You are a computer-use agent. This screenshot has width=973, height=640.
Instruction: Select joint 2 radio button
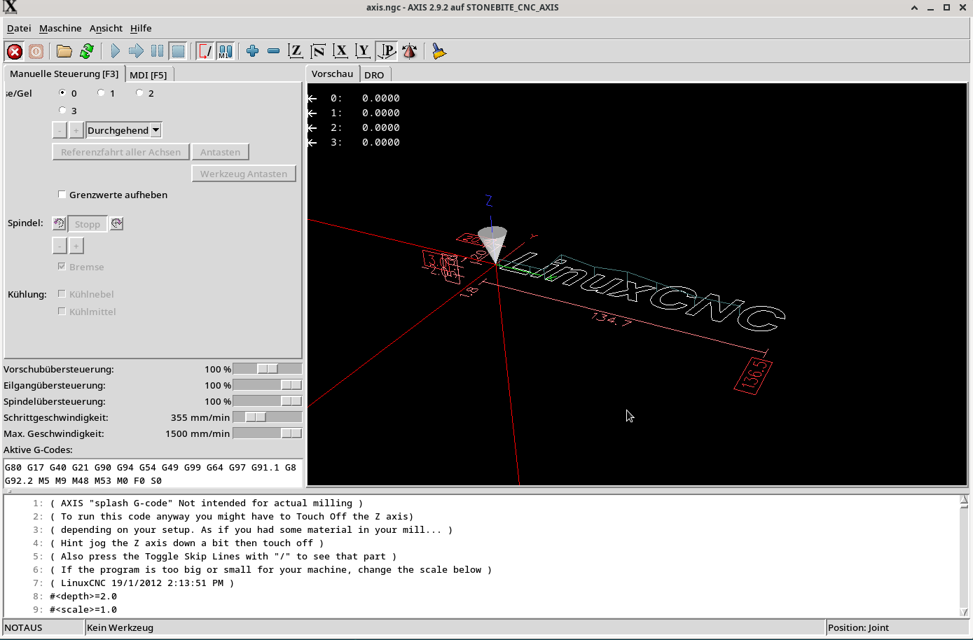click(139, 92)
